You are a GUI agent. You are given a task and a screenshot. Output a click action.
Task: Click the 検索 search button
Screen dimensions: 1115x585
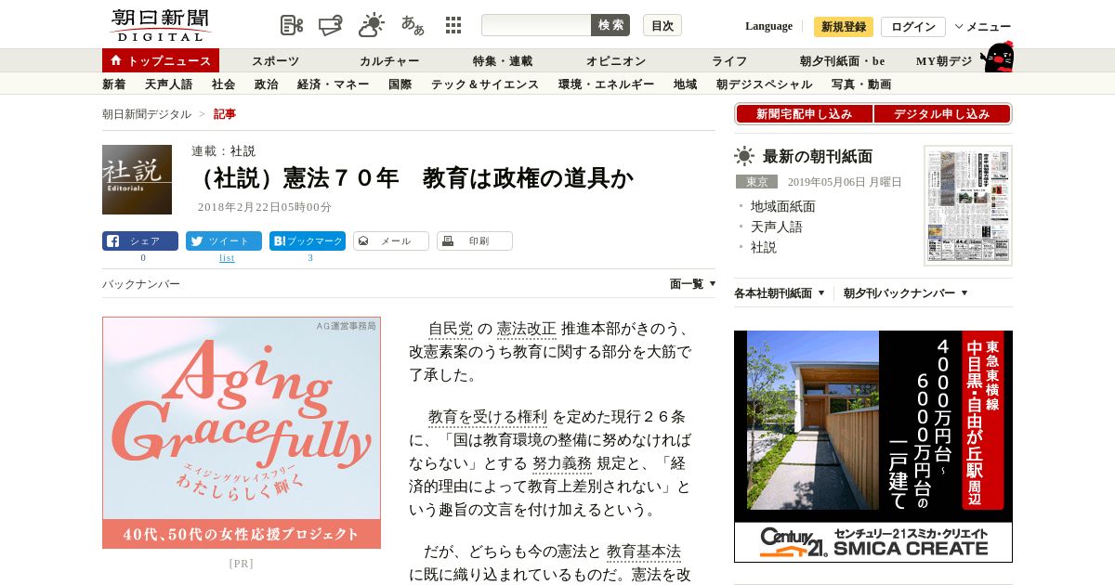tap(610, 25)
